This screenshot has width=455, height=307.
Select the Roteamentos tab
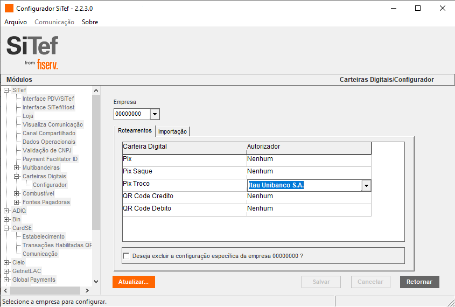click(135, 131)
